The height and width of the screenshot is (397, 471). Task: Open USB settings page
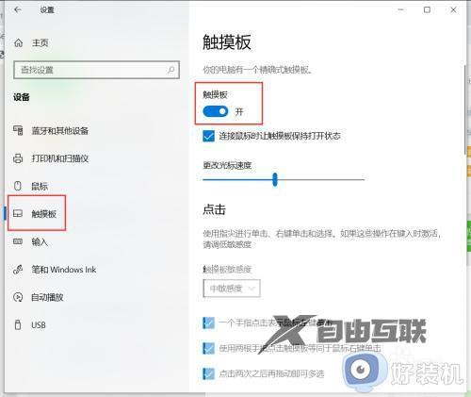(39, 324)
